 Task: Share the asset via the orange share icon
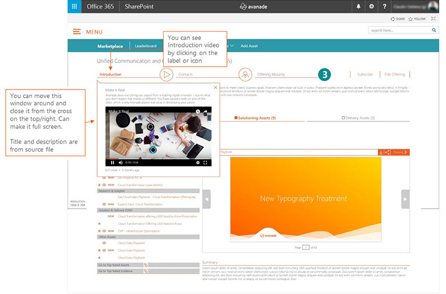[x=387, y=152]
